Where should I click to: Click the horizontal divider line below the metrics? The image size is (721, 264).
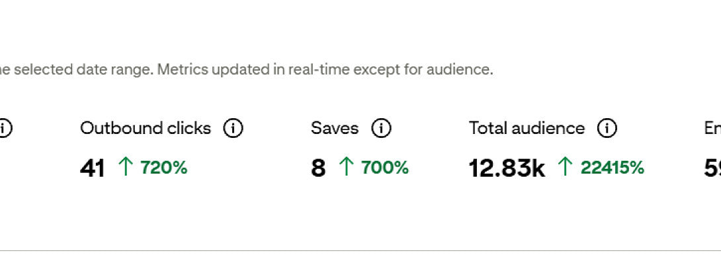(x=360, y=251)
